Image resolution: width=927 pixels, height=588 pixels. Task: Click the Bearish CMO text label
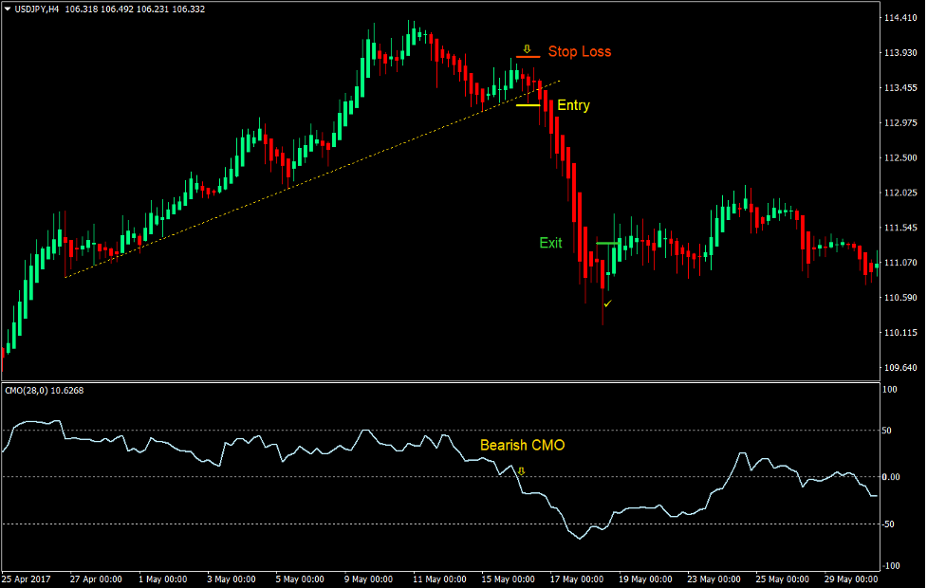click(x=522, y=445)
